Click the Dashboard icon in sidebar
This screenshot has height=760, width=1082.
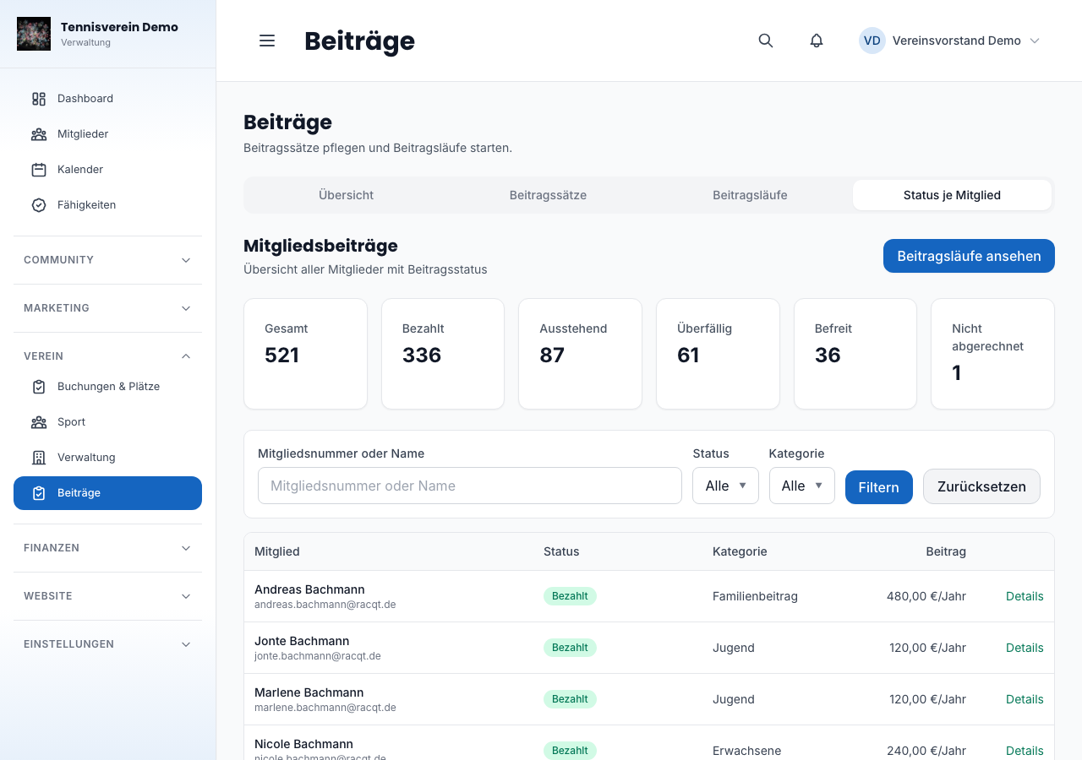(39, 99)
